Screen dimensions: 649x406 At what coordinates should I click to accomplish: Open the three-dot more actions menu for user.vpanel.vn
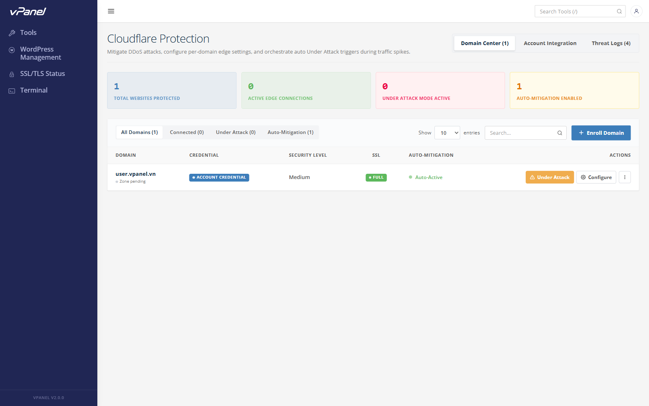coord(625,177)
